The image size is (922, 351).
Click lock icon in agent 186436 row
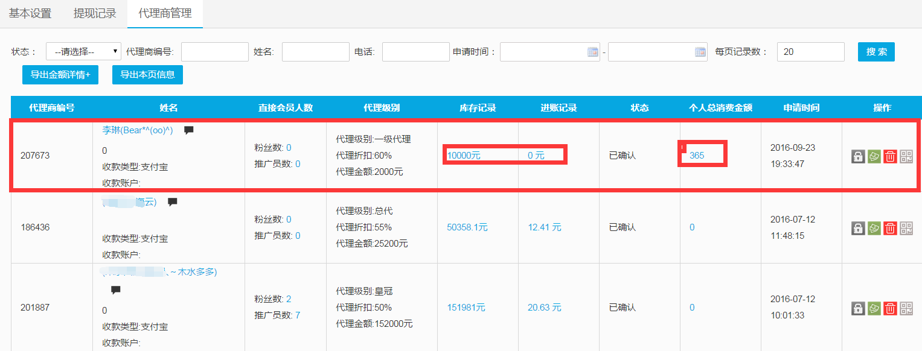point(857,228)
